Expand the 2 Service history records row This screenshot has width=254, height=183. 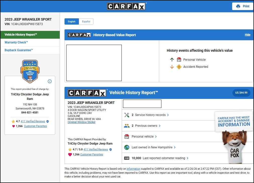coord(150,115)
